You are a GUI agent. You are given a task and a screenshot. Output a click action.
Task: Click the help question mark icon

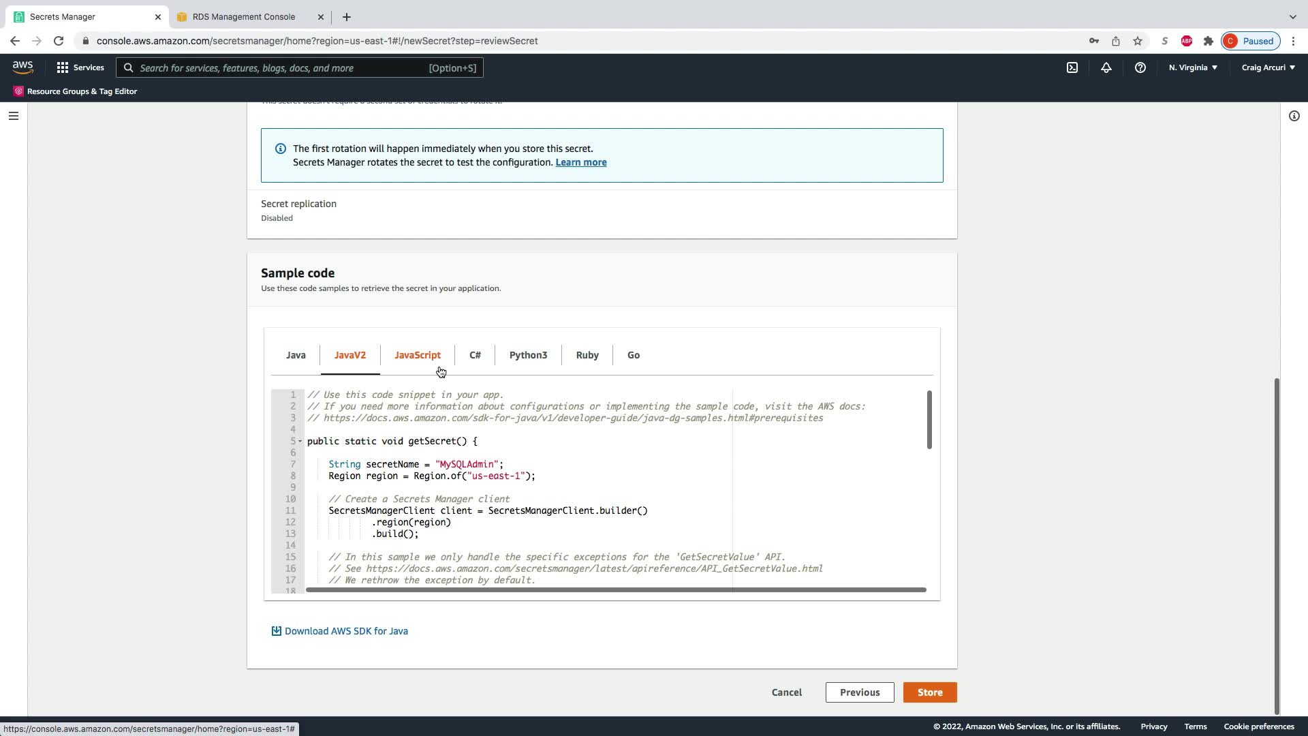coord(1140,67)
